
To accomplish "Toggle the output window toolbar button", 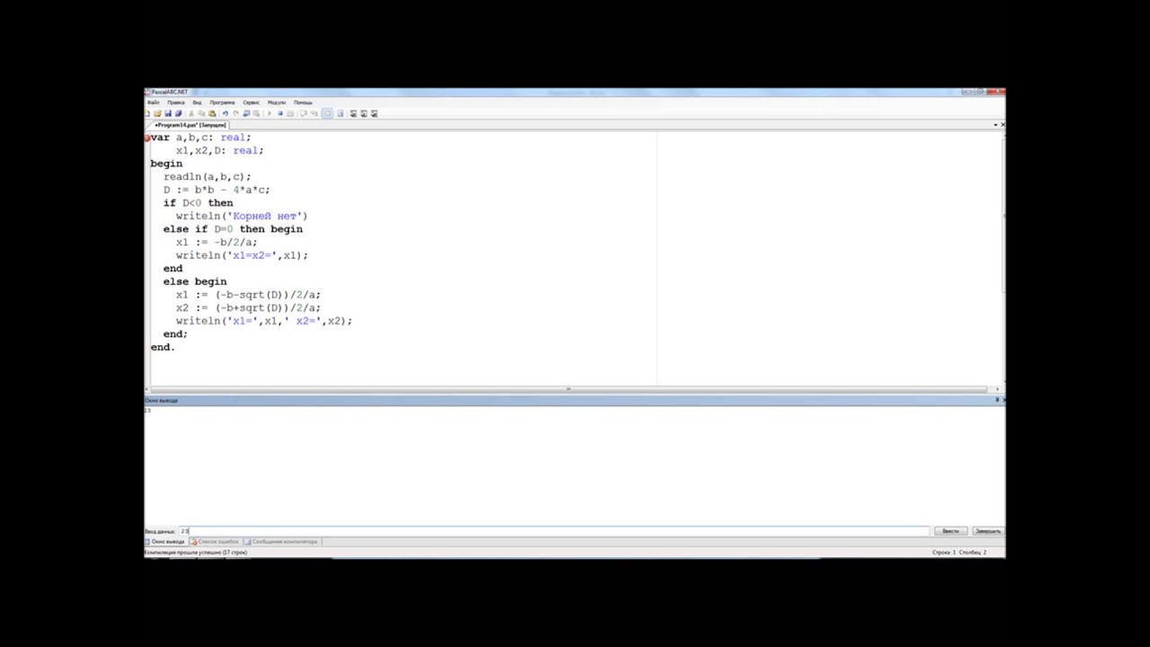I will (327, 113).
